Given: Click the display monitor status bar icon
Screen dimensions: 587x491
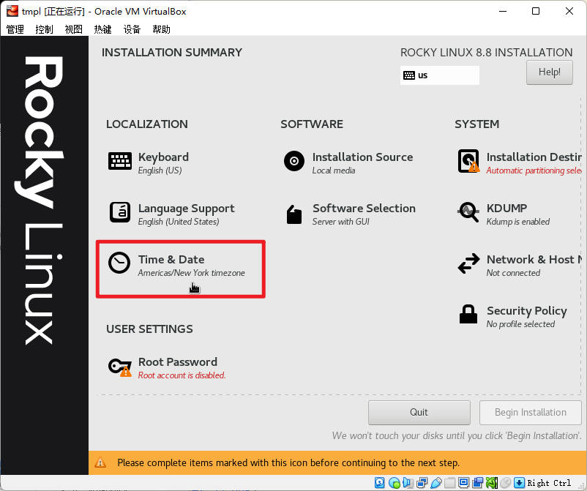Looking at the screenshot, I should pyautogui.click(x=463, y=483).
